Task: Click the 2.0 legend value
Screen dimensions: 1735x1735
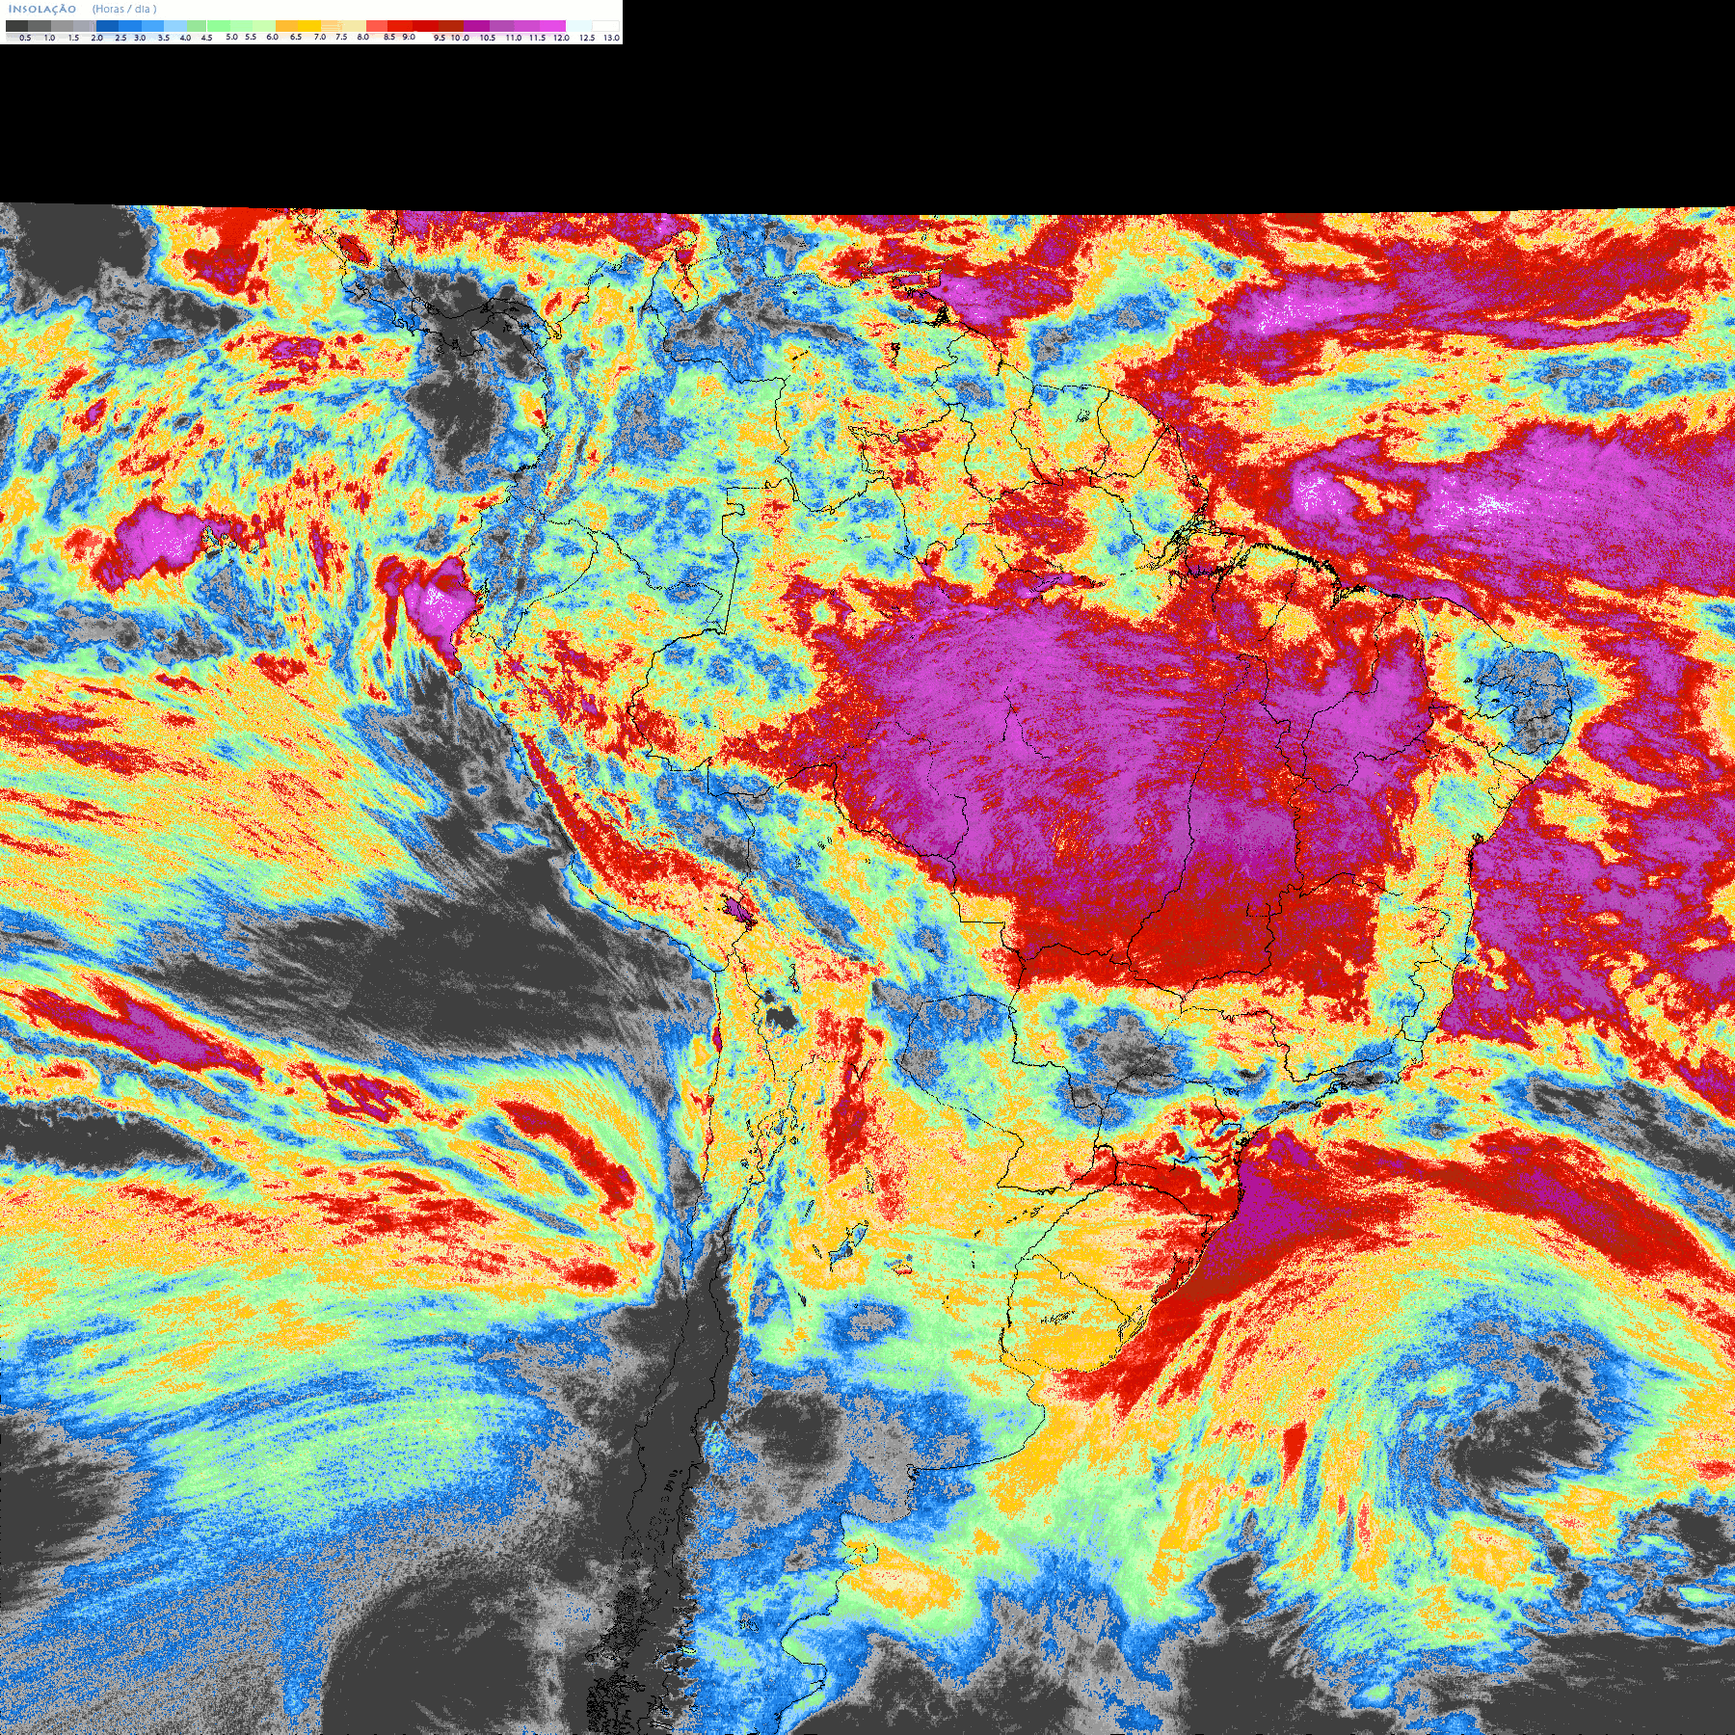Action: pyautogui.click(x=96, y=38)
